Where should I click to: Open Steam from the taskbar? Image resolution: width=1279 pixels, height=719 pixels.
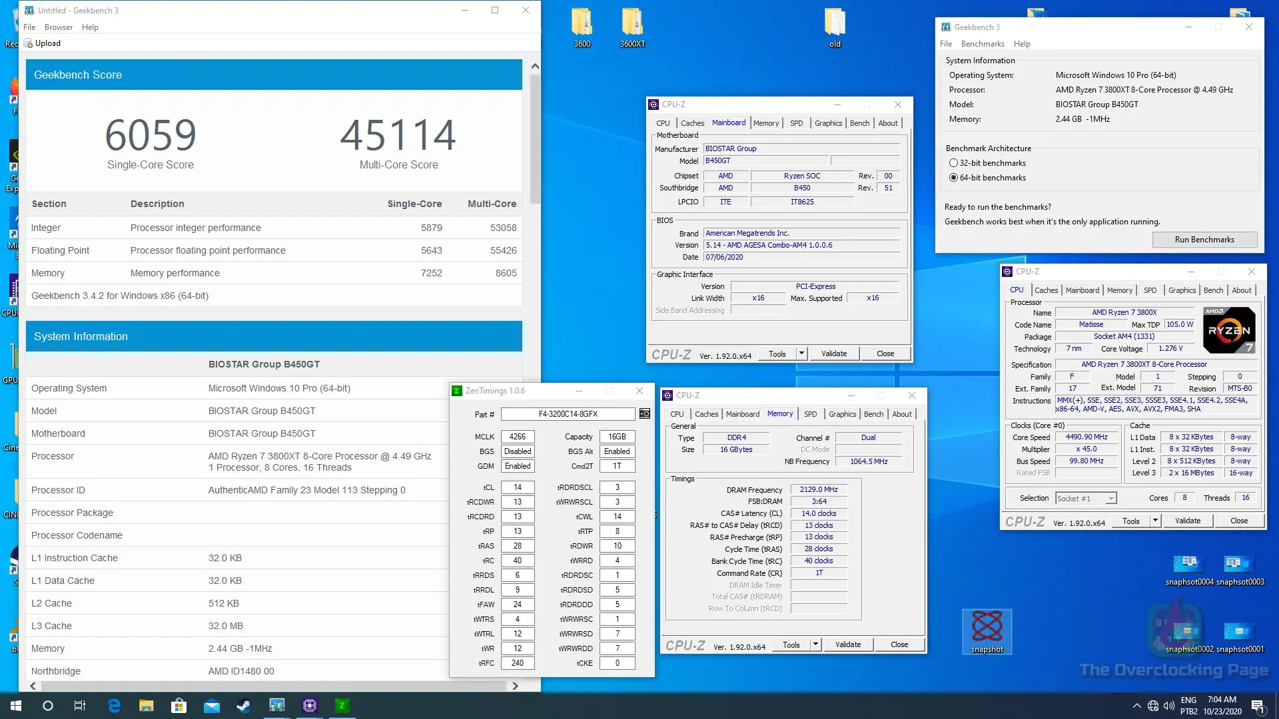(x=244, y=706)
